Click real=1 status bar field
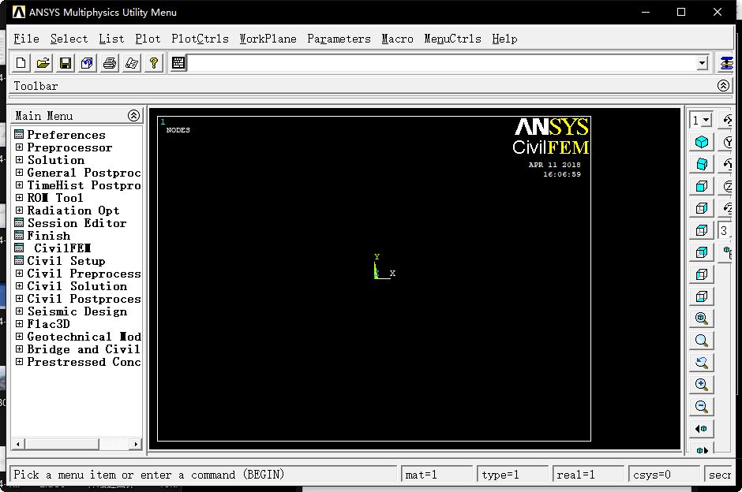742x492 pixels. click(x=588, y=475)
